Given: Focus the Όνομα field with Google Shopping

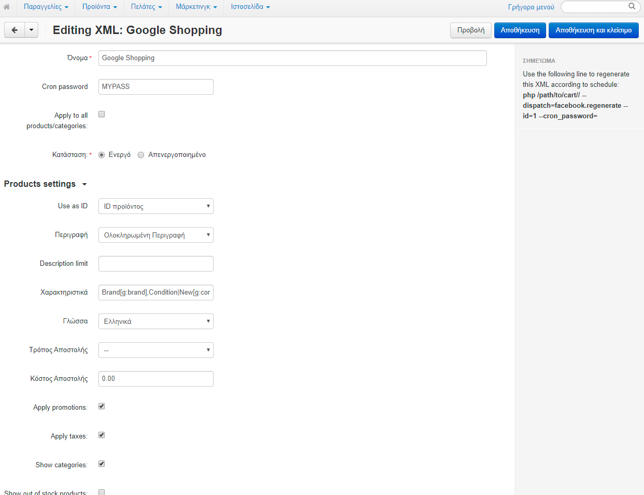Looking at the screenshot, I should tap(293, 58).
